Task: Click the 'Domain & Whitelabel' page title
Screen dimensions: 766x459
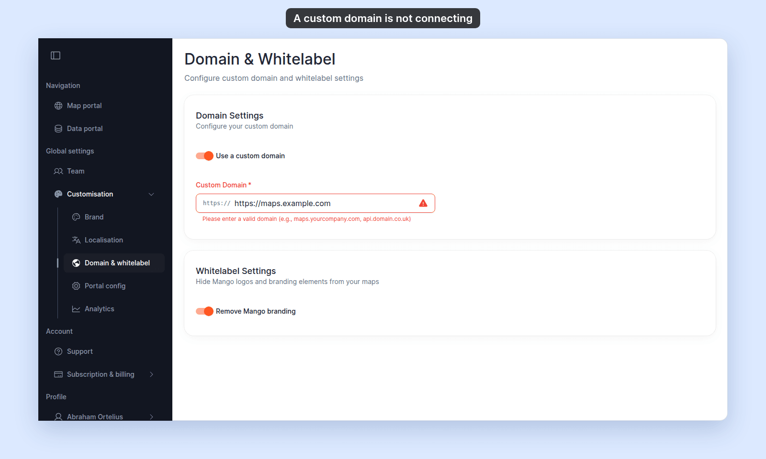Action: pos(260,59)
